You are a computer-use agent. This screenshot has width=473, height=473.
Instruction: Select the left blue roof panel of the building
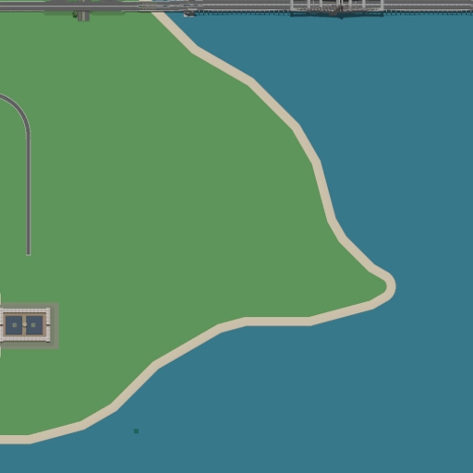tap(14, 325)
